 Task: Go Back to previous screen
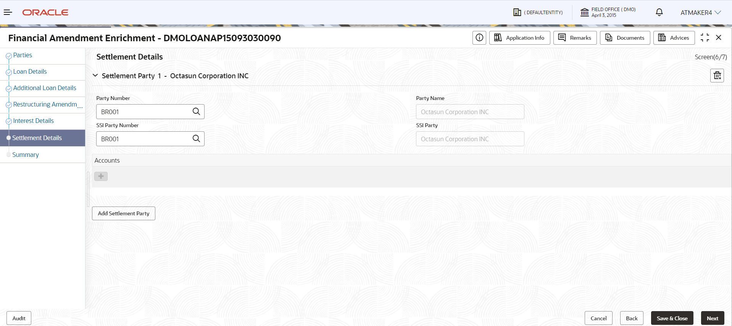click(x=632, y=318)
